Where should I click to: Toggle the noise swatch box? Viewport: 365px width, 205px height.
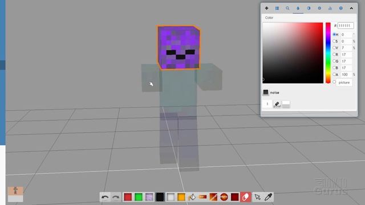[x=266, y=92]
